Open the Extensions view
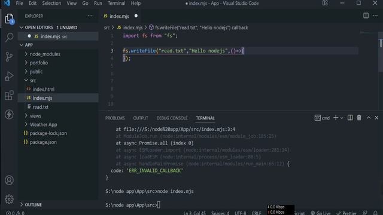Screen dimensions: 383x215 point(9,96)
